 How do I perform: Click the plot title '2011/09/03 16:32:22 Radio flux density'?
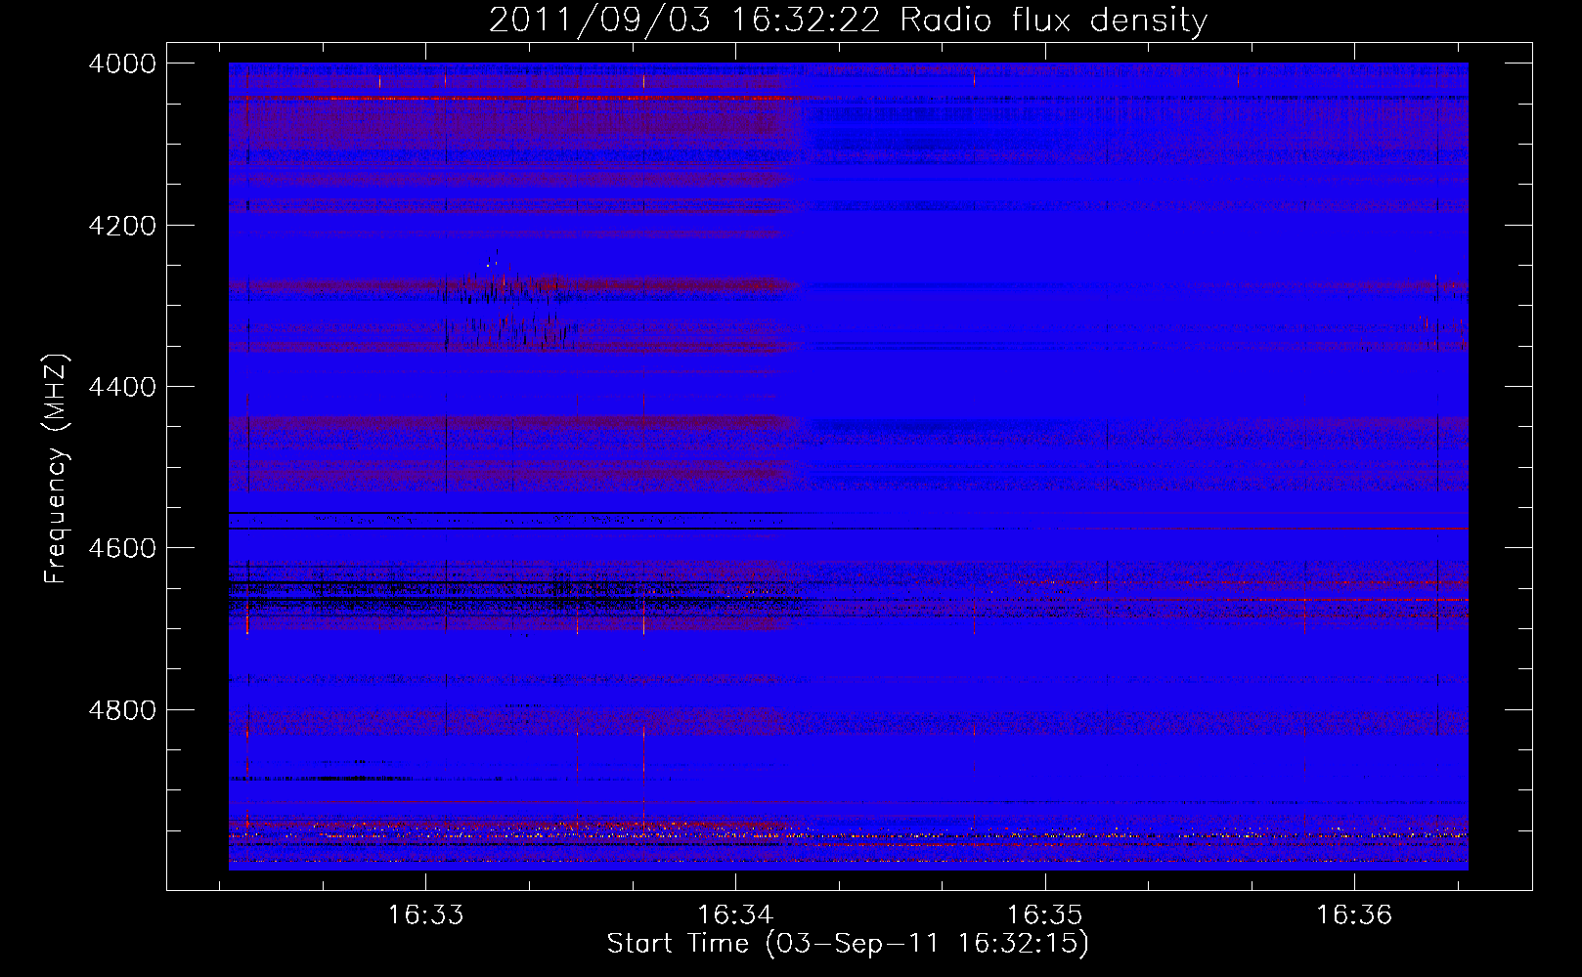848,20
